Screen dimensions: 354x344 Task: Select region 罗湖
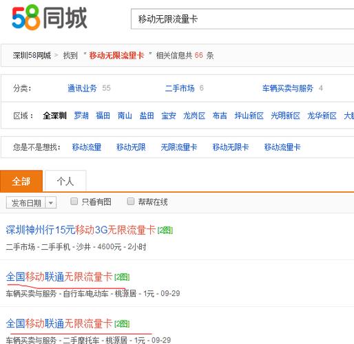(x=81, y=116)
